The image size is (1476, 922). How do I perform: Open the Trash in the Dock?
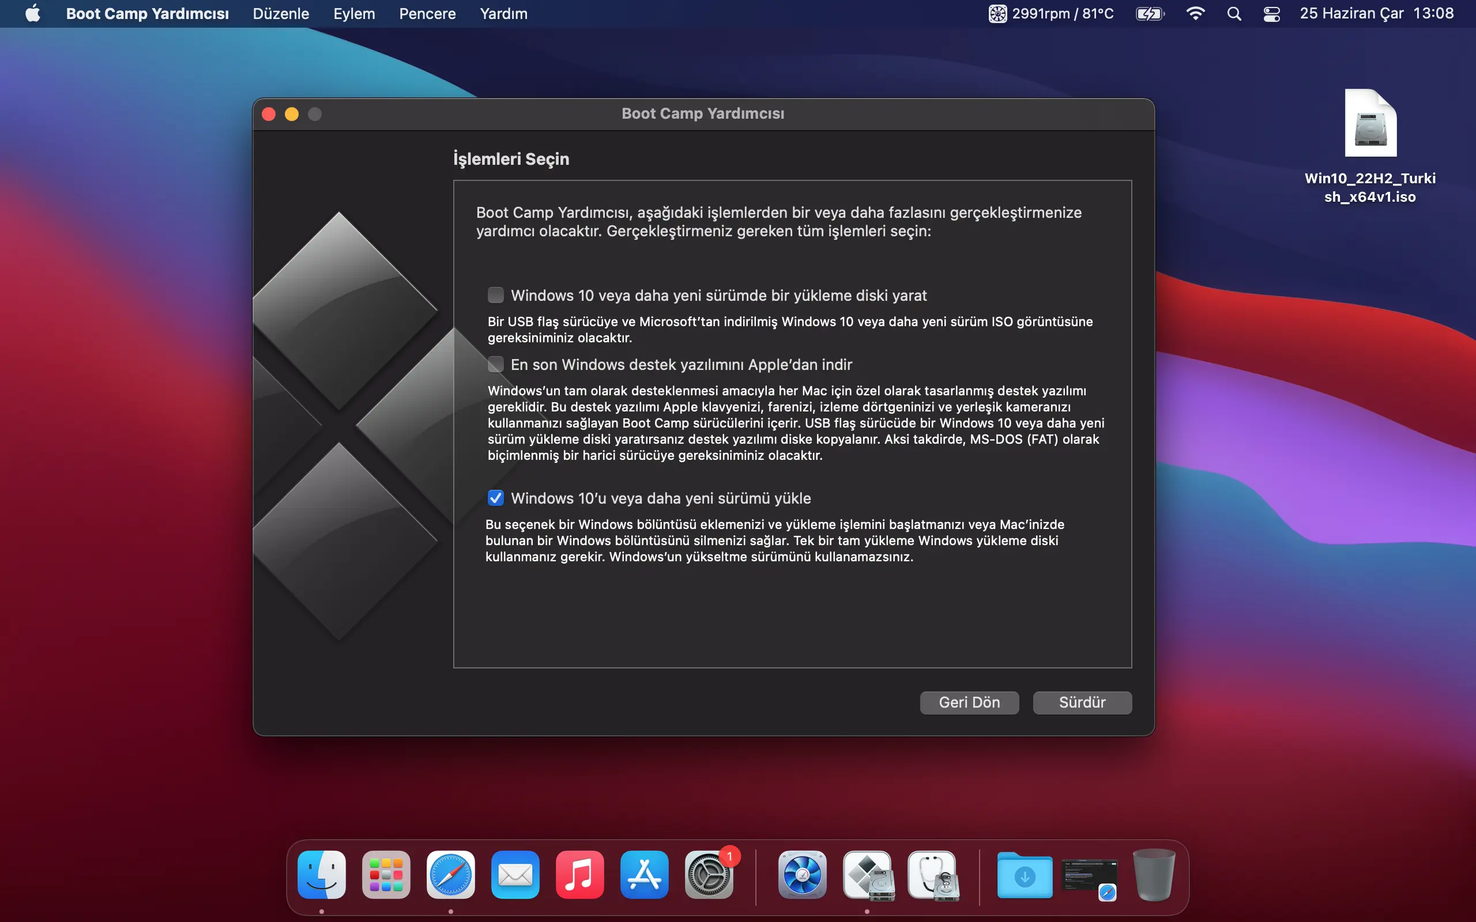click(x=1154, y=875)
